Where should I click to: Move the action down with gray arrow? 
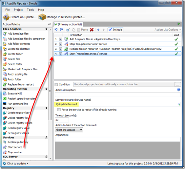coord(104,30)
